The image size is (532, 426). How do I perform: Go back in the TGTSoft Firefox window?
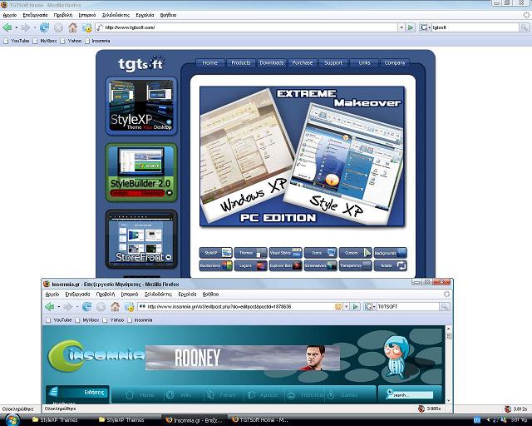tap(7, 27)
